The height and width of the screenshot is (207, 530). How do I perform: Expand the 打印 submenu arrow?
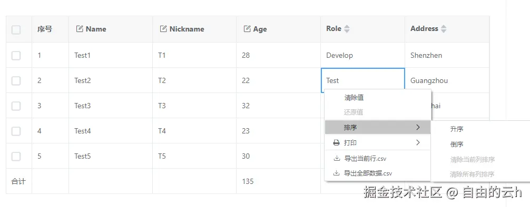418,142
